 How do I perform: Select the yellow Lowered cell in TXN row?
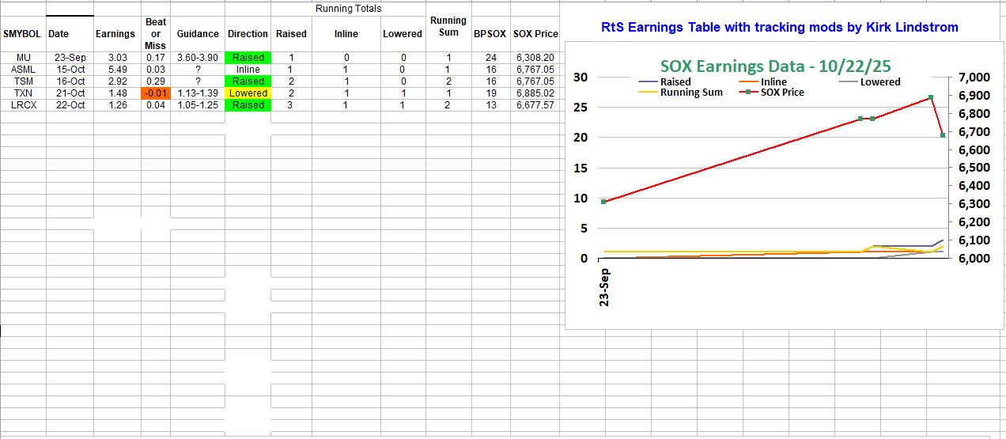(x=248, y=93)
